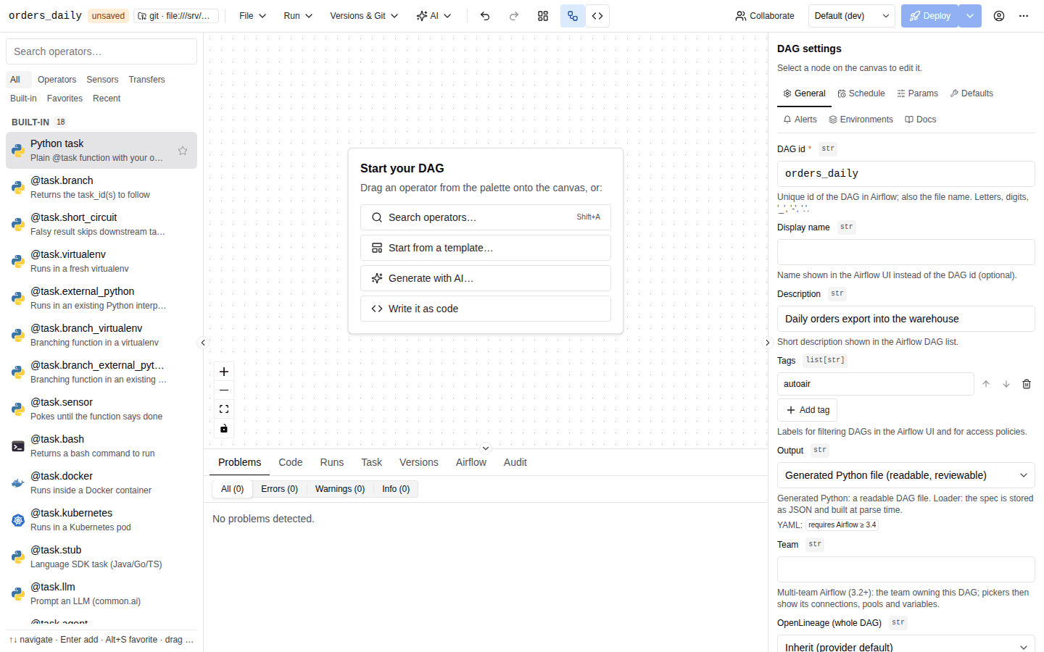Toggle the canvas lock icon
Screen dimensions: 1044x652
(x=224, y=429)
